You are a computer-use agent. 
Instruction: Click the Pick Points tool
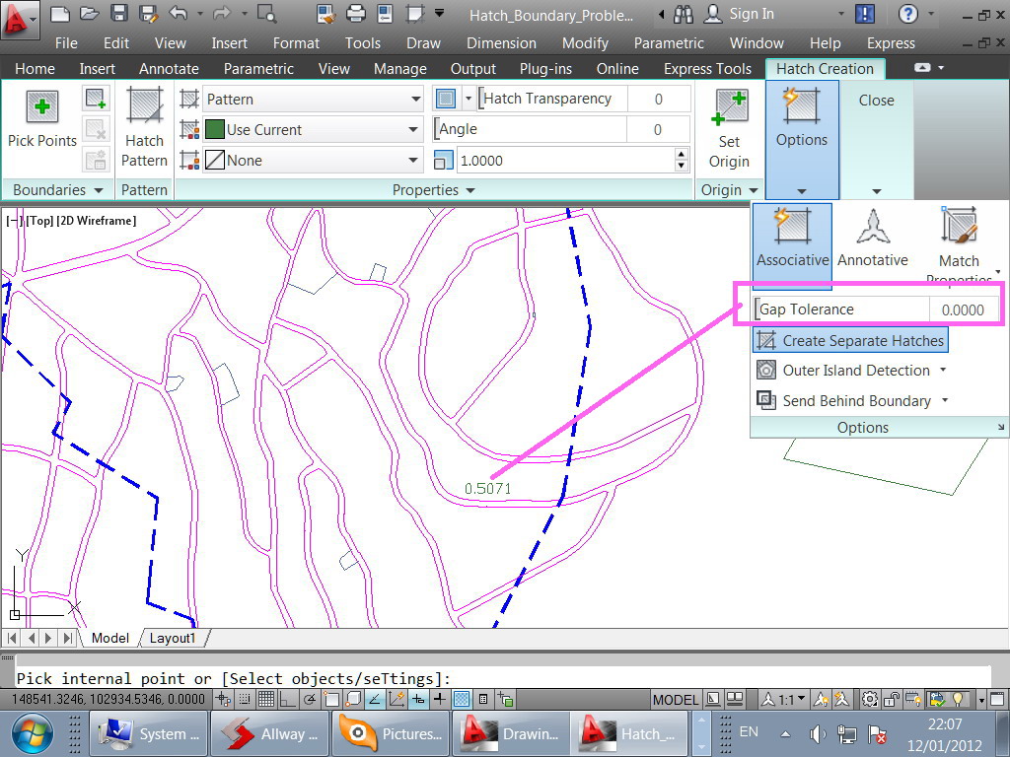pyautogui.click(x=41, y=119)
